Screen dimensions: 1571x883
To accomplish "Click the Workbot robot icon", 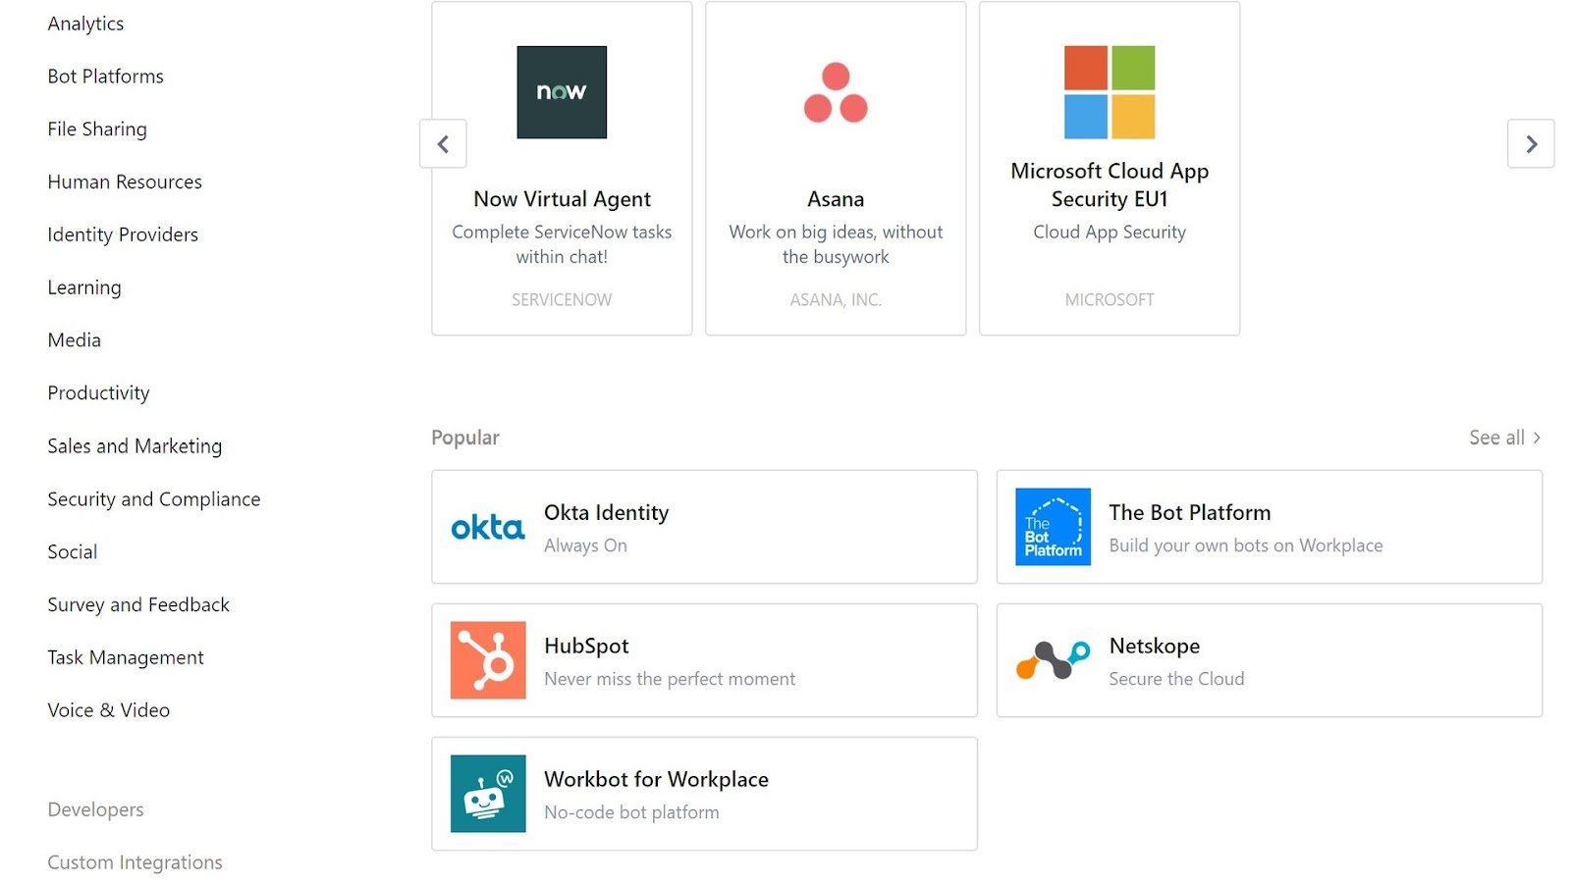I will click(x=488, y=794).
